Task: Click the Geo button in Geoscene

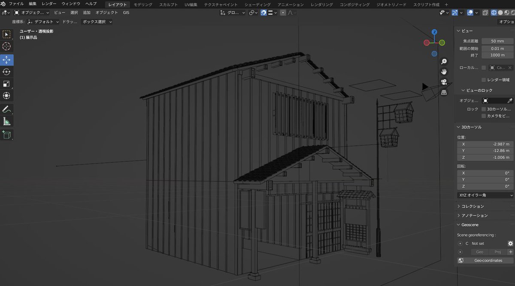Action: click(480, 252)
